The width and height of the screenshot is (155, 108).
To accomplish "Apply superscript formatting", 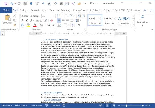I will (x=45, y=20).
